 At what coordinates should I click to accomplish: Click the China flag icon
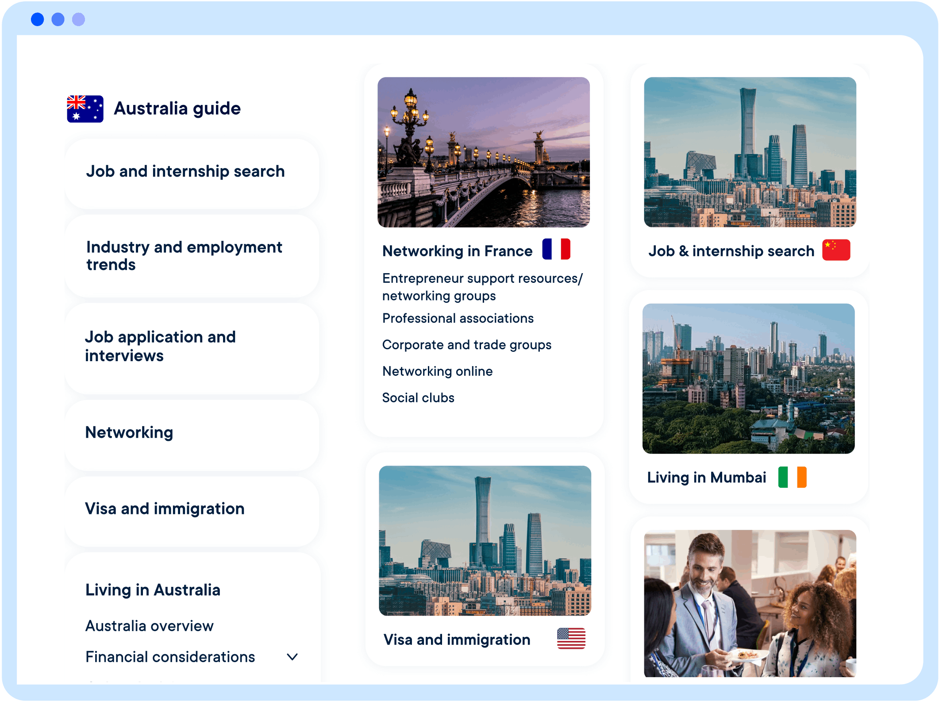tap(836, 250)
